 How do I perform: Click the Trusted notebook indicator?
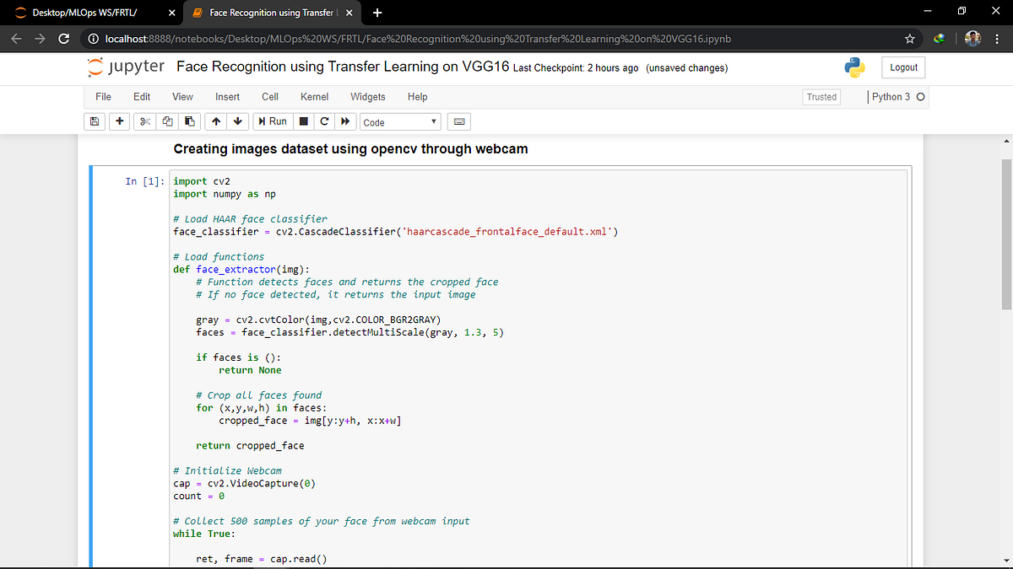(x=821, y=97)
